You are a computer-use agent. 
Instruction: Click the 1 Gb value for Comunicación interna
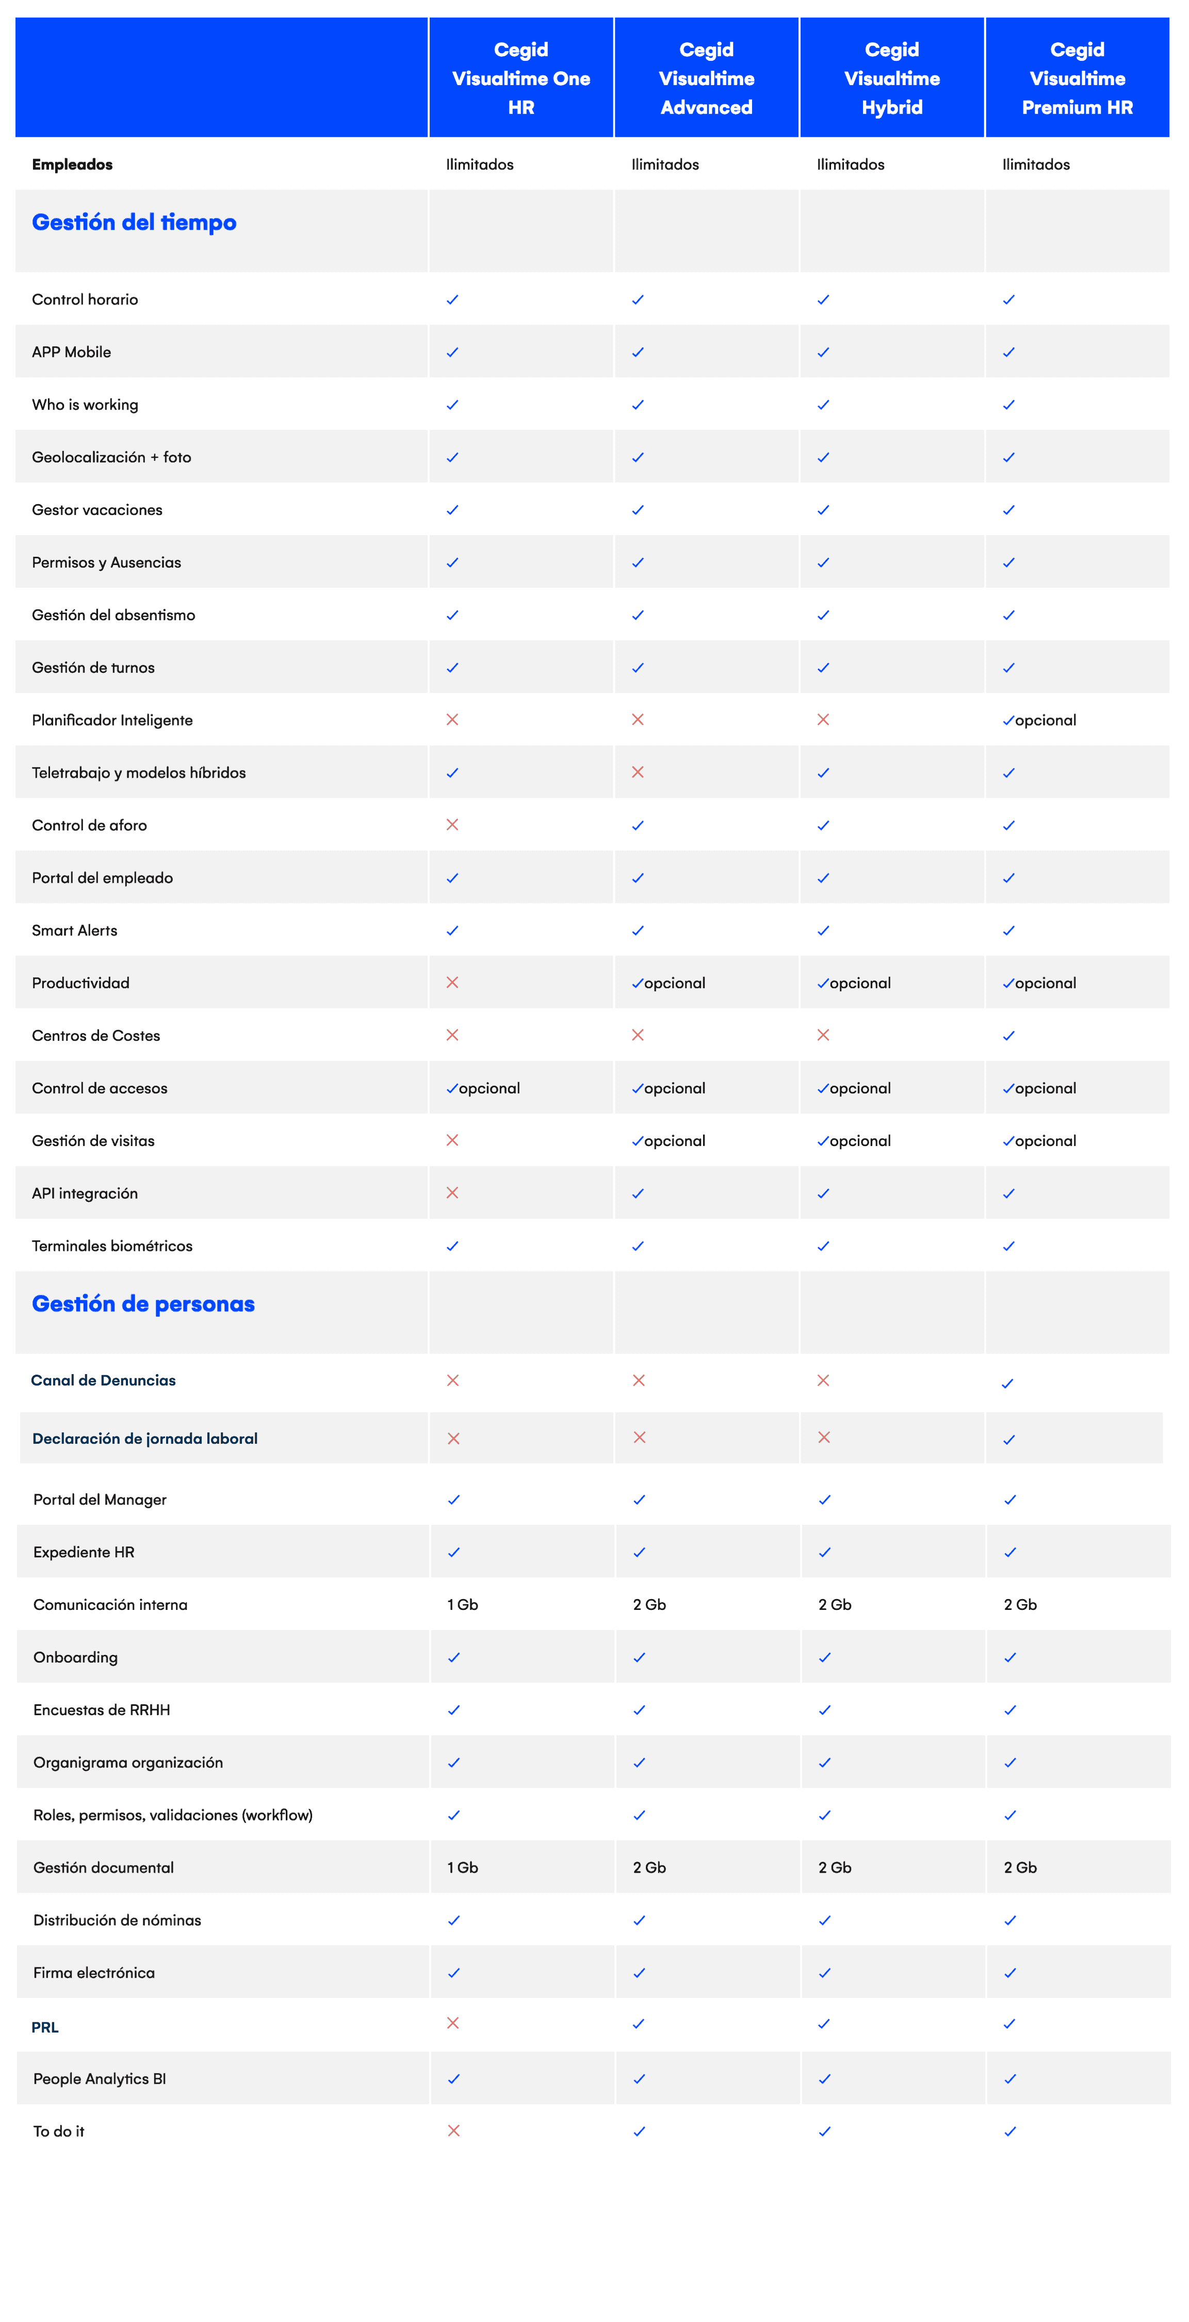click(462, 1604)
